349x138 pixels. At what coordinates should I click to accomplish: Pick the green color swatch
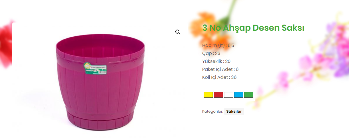[248, 95]
